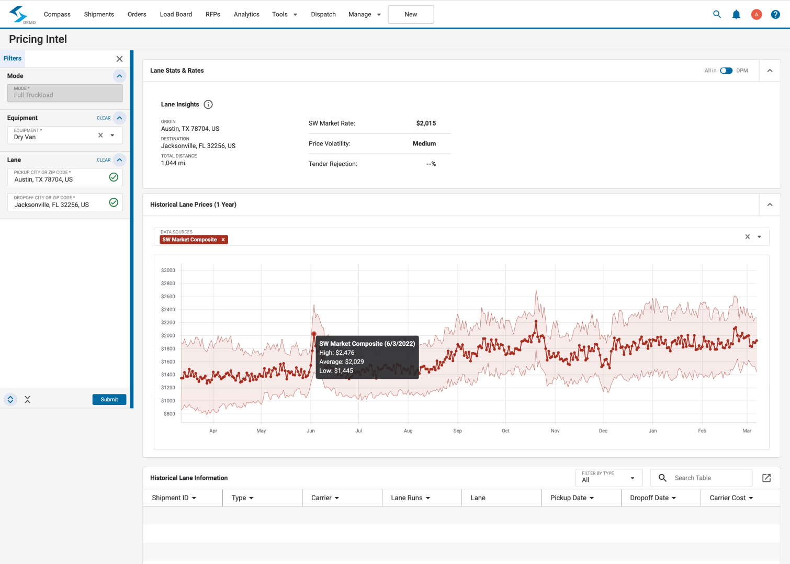This screenshot has width=790, height=564.
Task: Click the search magnifier icon in header
Action: click(x=717, y=15)
